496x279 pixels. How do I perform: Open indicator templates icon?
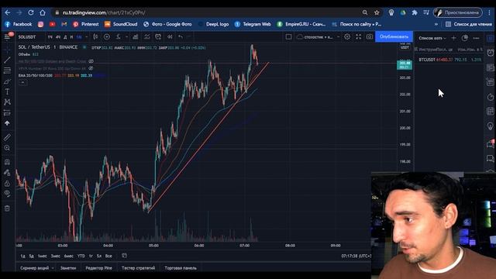pyautogui.click(x=146, y=37)
